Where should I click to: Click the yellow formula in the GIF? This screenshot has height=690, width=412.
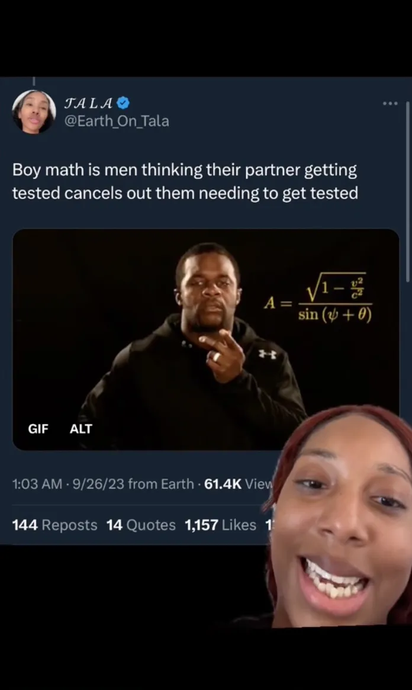318,298
